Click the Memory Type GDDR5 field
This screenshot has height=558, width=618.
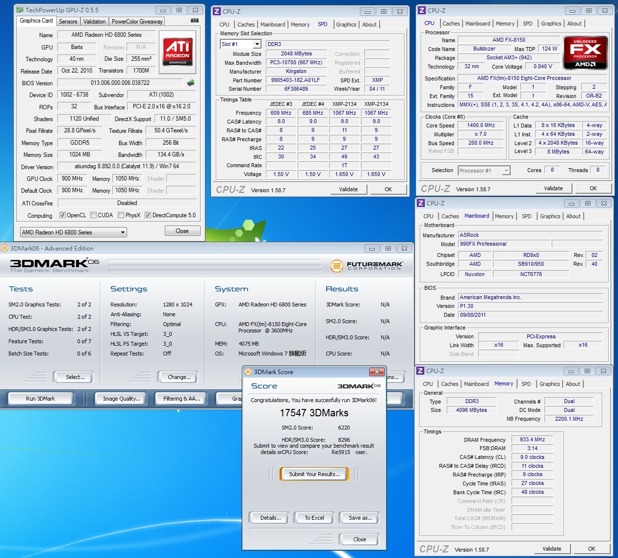point(80,143)
